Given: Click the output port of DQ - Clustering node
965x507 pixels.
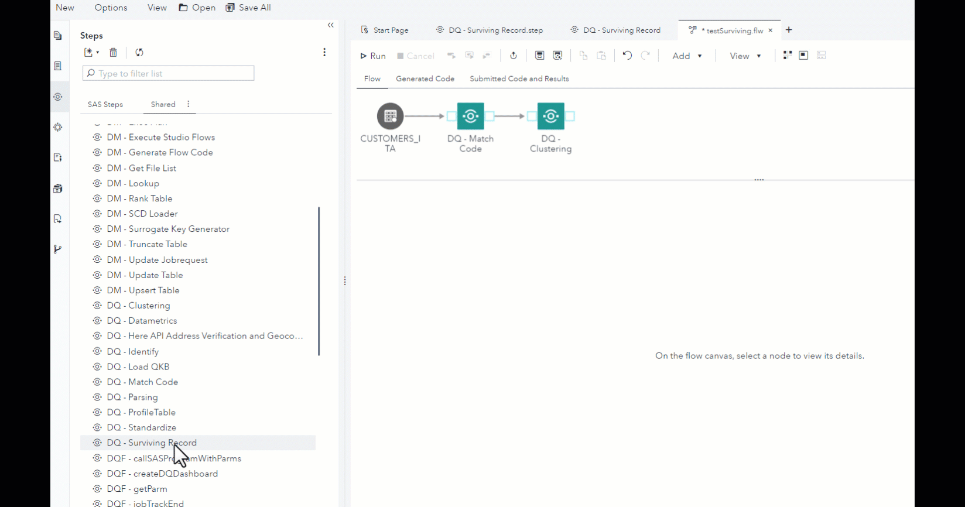Looking at the screenshot, I should click(x=570, y=116).
